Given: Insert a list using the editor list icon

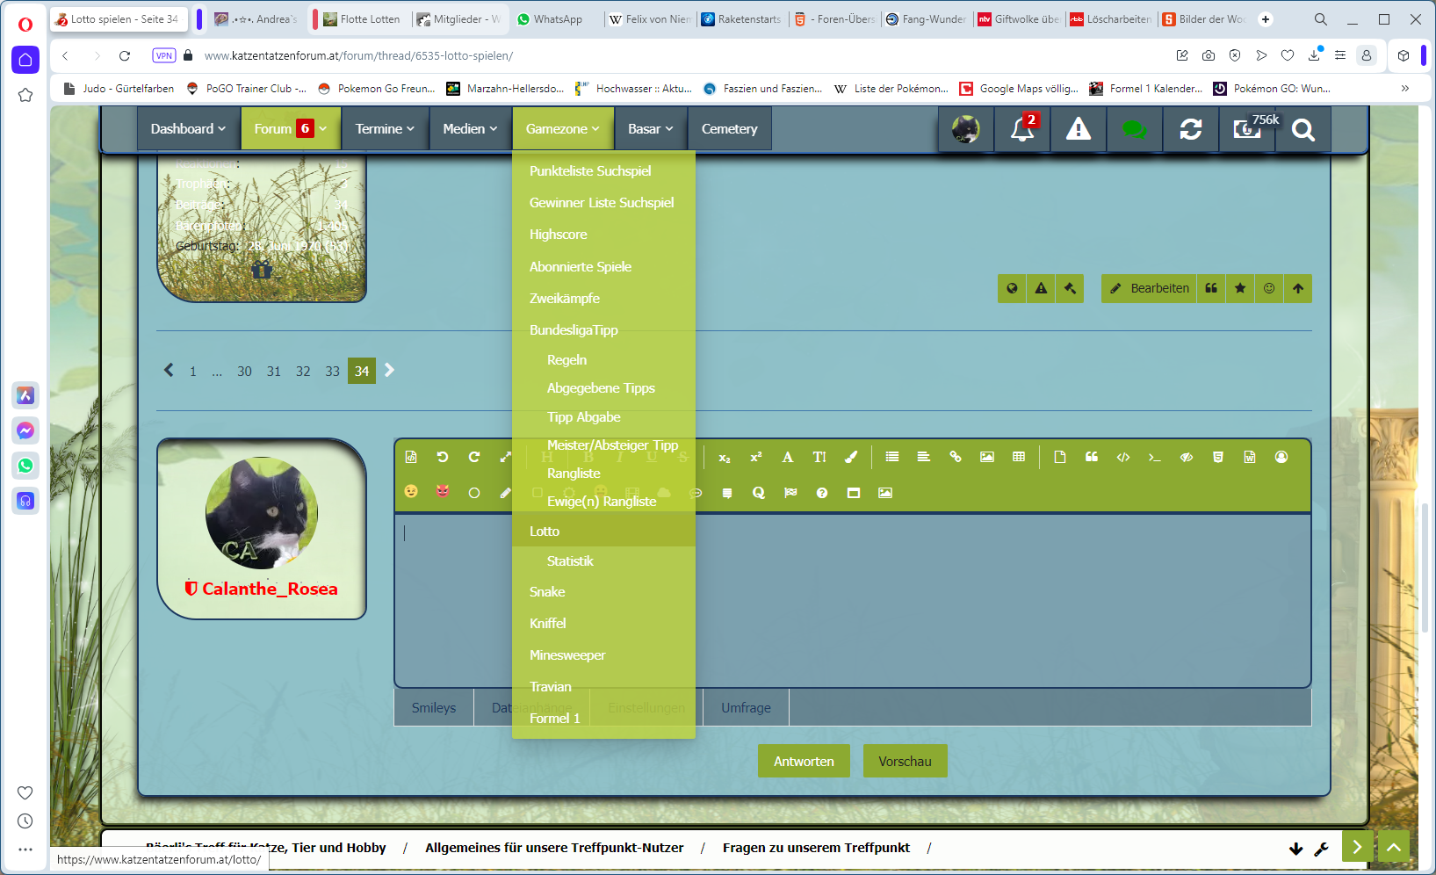Looking at the screenshot, I should (892, 457).
